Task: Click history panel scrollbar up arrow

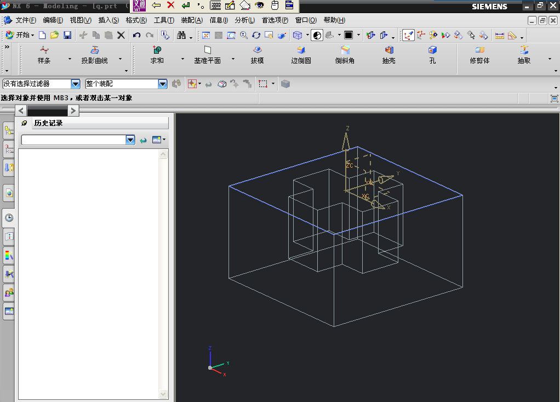Action: [163, 154]
